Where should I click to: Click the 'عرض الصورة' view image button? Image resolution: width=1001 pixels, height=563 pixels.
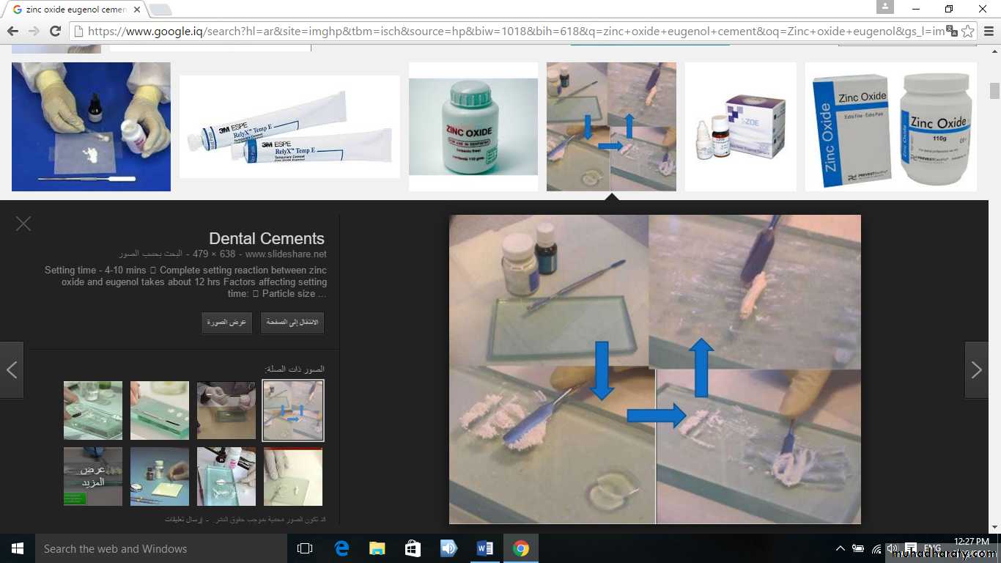click(x=226, y=323)
